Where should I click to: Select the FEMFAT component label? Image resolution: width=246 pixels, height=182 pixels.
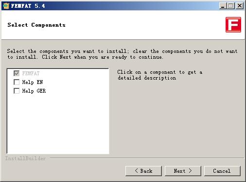(31, 73)
